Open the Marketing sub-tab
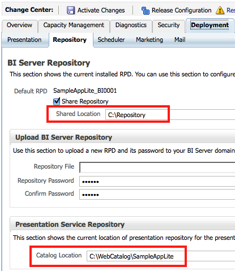 [149, 40]
